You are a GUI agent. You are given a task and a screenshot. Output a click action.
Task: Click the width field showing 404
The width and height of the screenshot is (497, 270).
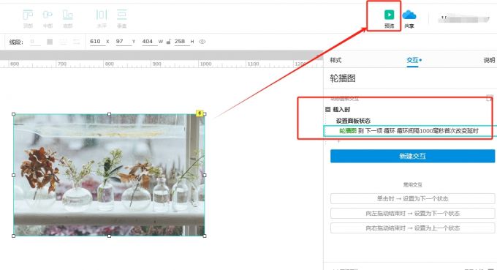click(150, 42)
